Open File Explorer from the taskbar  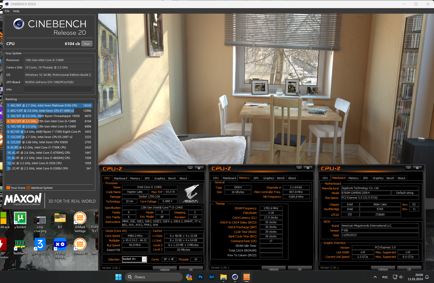[224, 277]
